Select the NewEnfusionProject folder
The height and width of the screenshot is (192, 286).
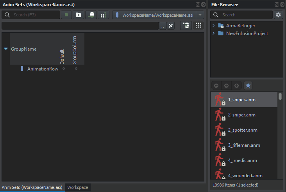247,33
